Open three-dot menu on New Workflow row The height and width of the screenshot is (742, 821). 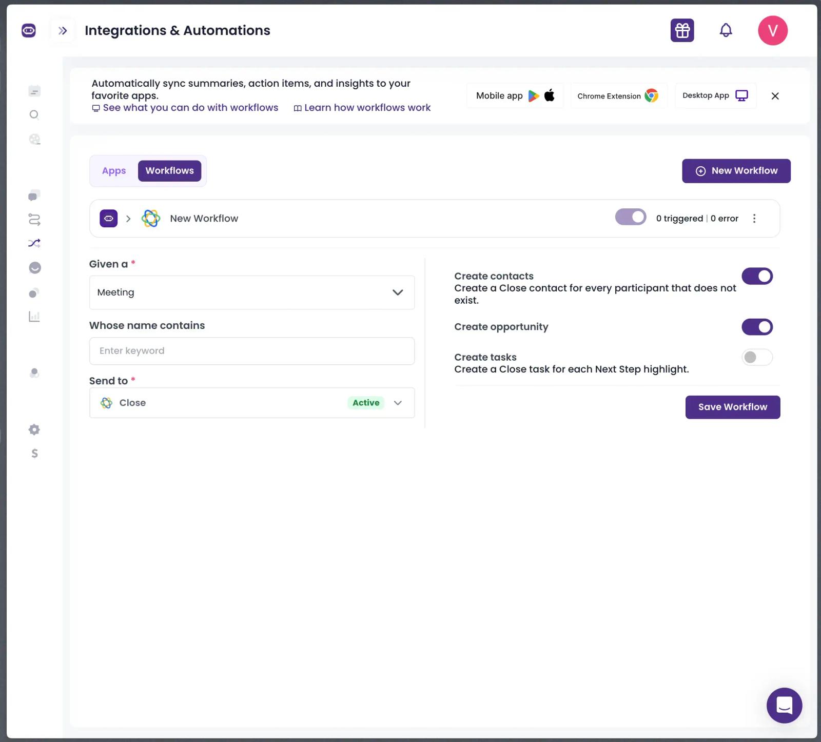click(754, 219)
